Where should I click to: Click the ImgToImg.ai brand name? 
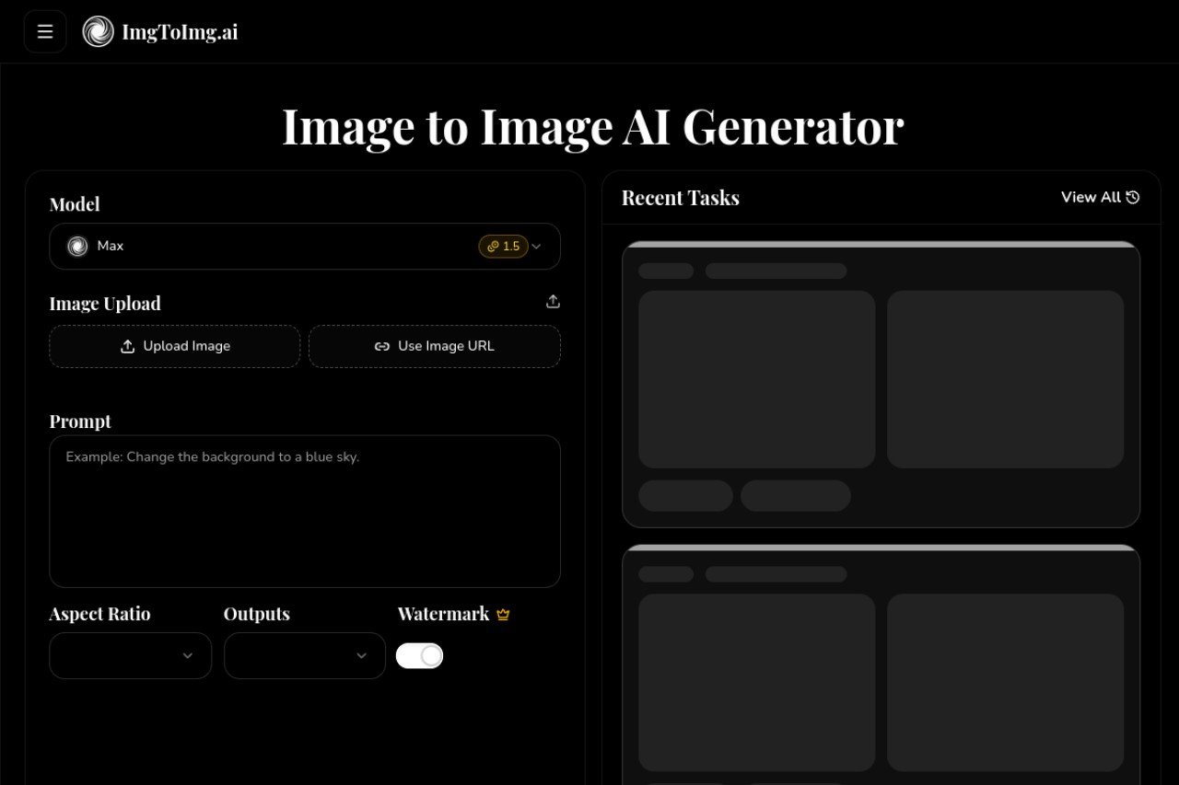click(180, 32)
